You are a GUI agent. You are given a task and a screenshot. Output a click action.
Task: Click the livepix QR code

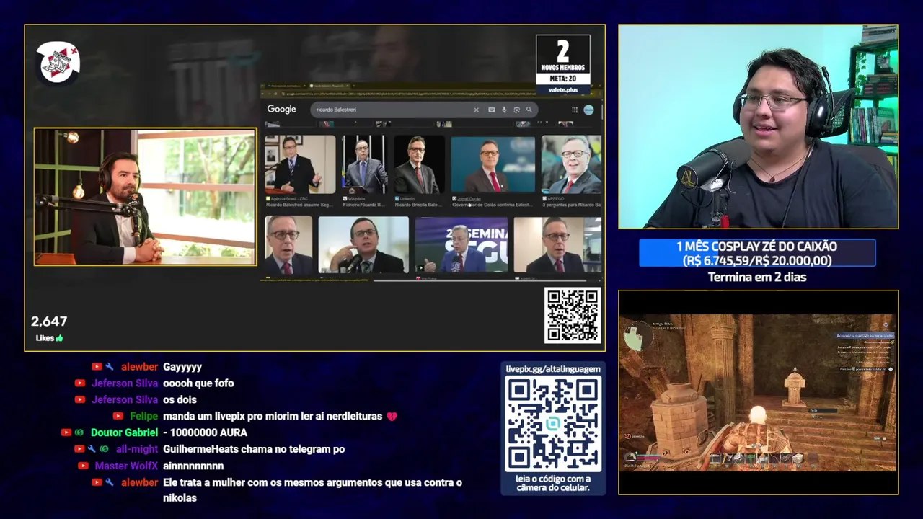[553, 424]
